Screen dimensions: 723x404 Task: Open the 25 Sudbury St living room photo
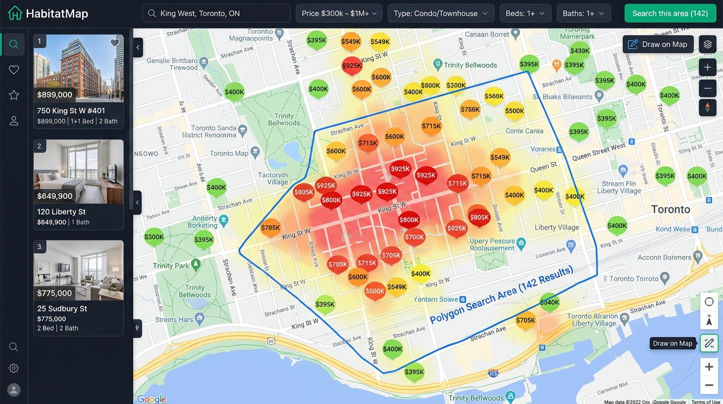click(78, 270)
